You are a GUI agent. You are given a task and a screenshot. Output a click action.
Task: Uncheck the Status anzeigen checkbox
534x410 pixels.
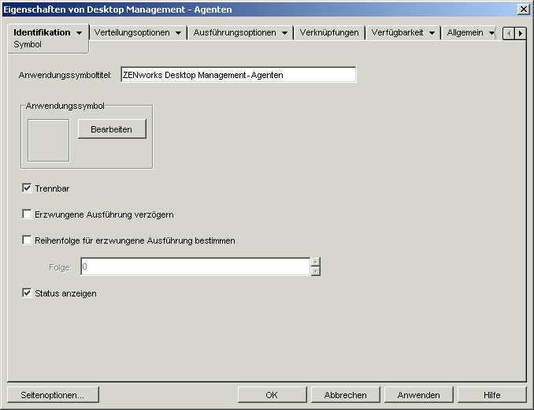point(27,293)
